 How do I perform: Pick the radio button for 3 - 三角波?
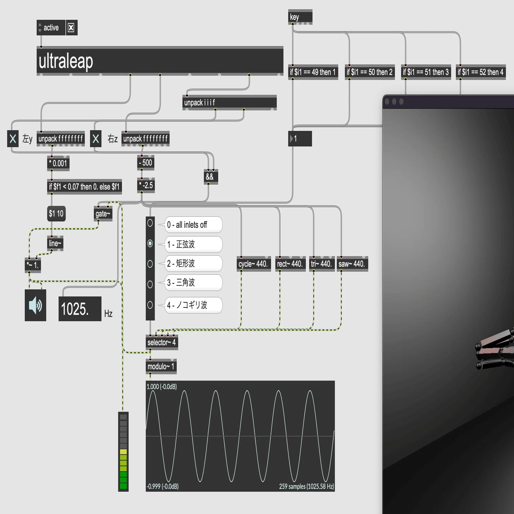point(150,284)
